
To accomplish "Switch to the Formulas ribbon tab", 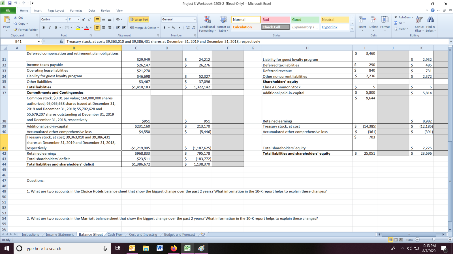I will point(76,10).
